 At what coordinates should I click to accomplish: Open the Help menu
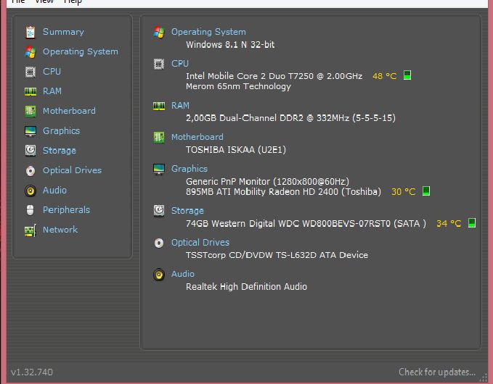[x=73, y=1]
